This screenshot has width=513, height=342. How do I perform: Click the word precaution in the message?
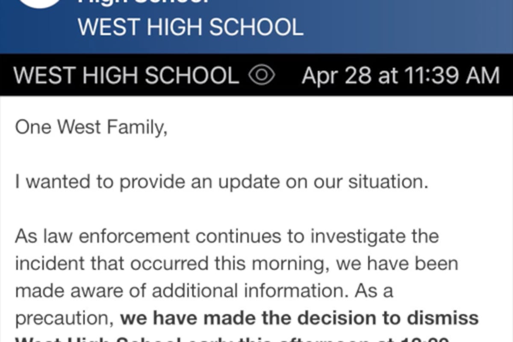pos(65,319)
